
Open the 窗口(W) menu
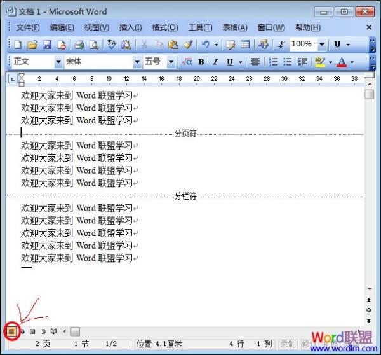[x=271, y=27]
